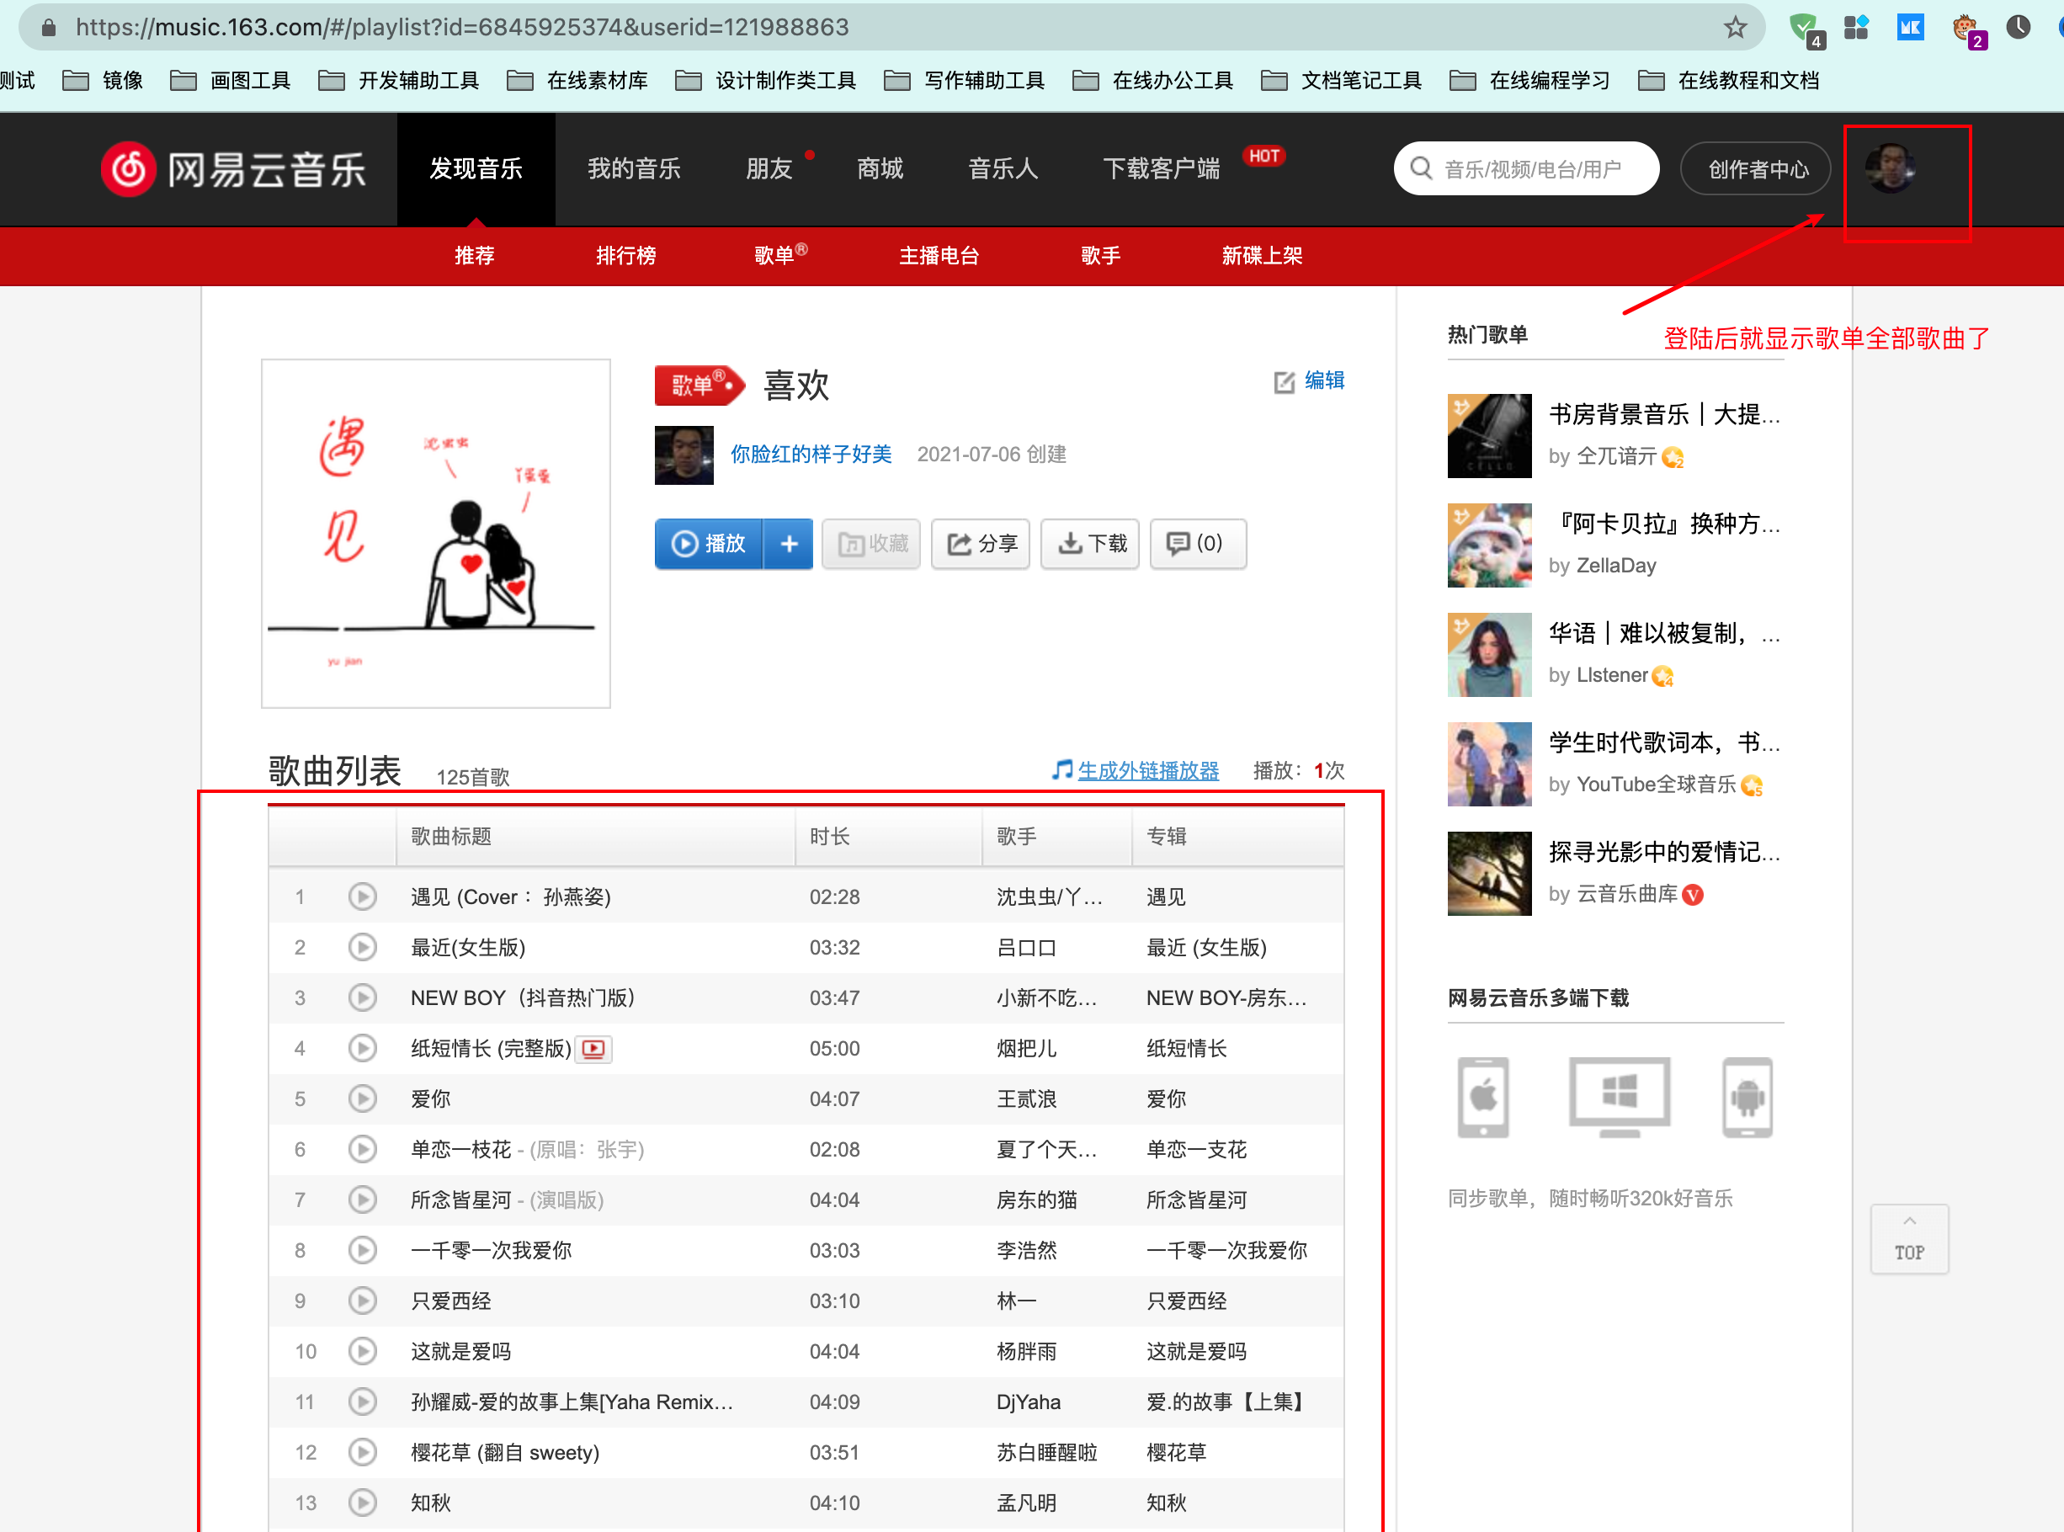Bookmark this page with the star icon
The height and width of the screenshot is (1532, 2064).
(x=1735, y=27)
